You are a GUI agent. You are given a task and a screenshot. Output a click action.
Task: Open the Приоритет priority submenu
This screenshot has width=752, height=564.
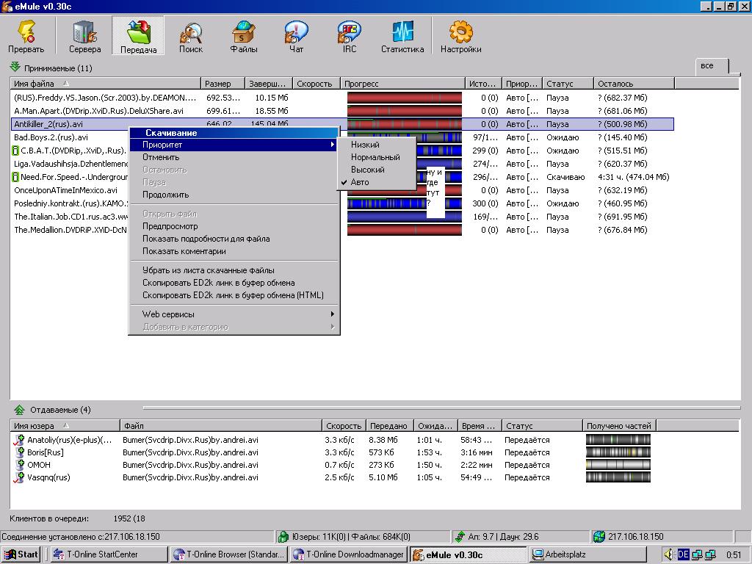[234, 145]
